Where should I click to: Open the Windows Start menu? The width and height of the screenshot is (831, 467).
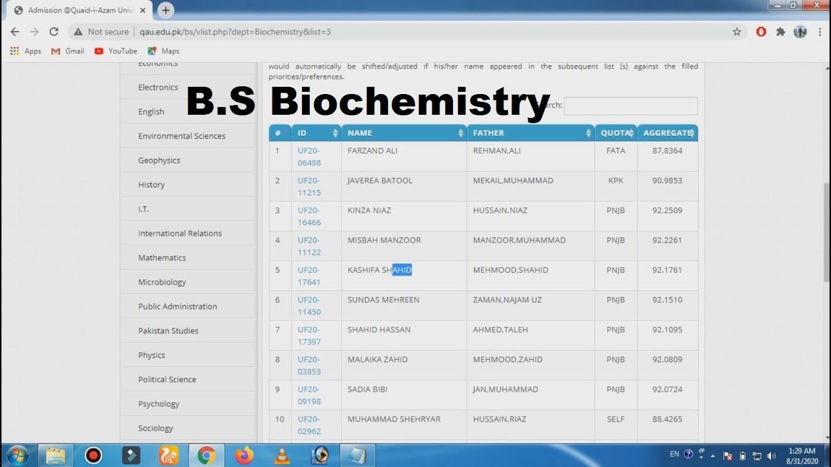click(18, 455)
